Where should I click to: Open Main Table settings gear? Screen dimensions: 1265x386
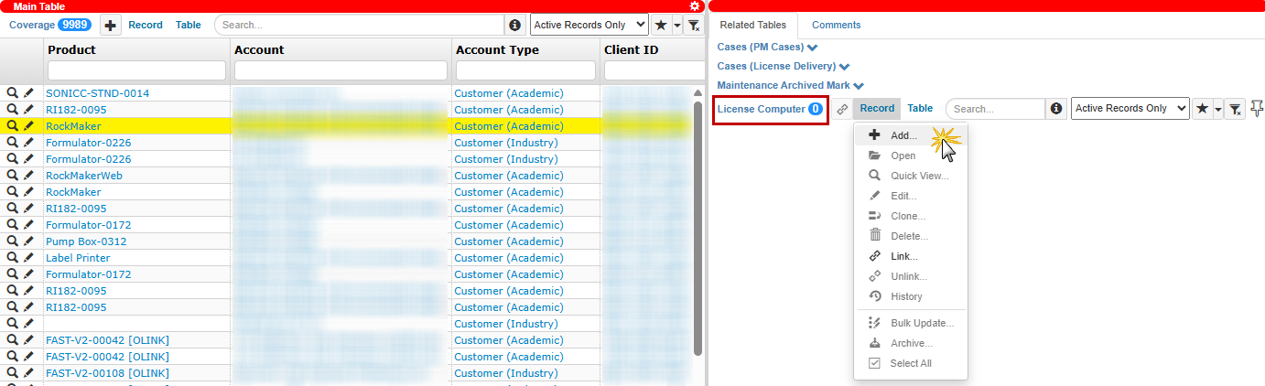click(x=695, y=6)
